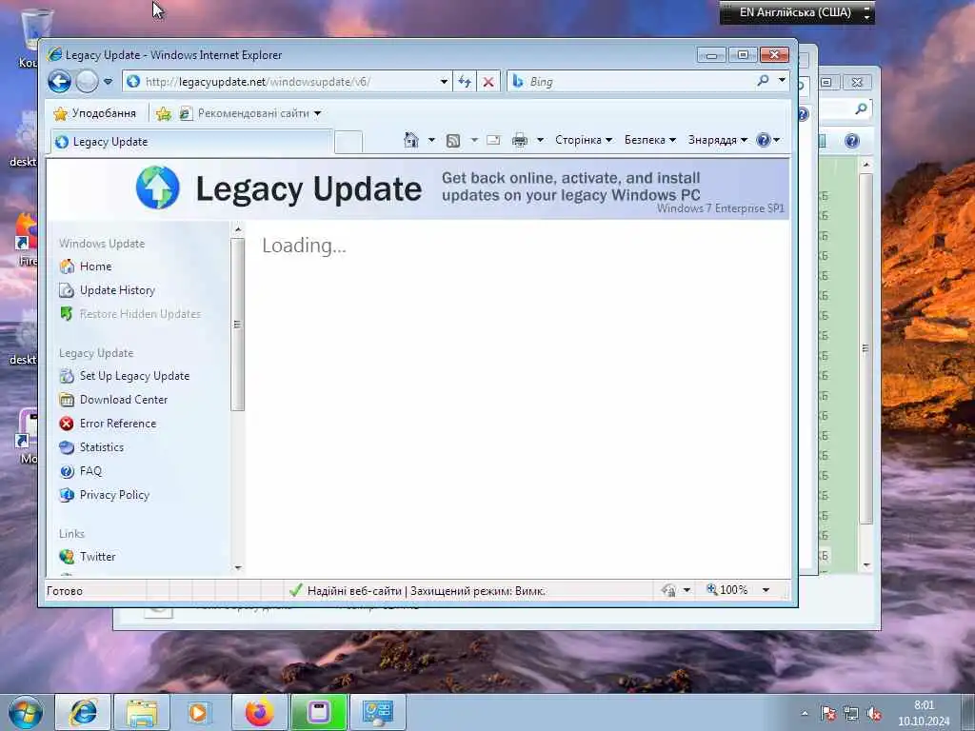Click the Read mail toolbar icon

click(494, 140)
